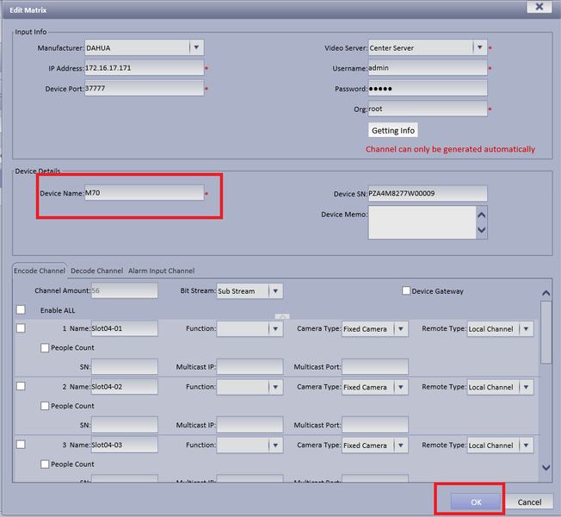Open the Manufacturer DAHUA dropdown

click(x=196, y=47)
